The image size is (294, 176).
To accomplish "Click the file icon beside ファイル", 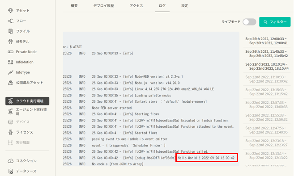I will (x=10, y=31).
